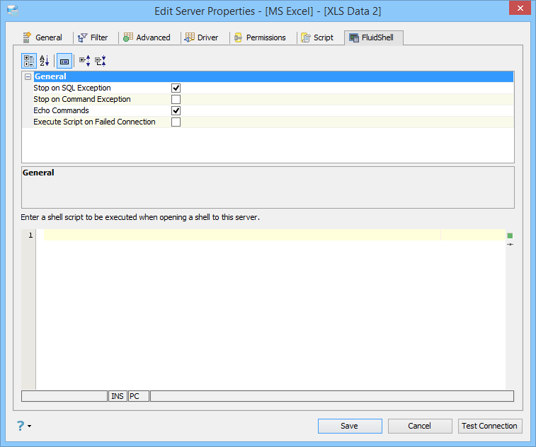Sort properties alphabetically
Viewport: 536px width, 447px height.
[45, 61]
